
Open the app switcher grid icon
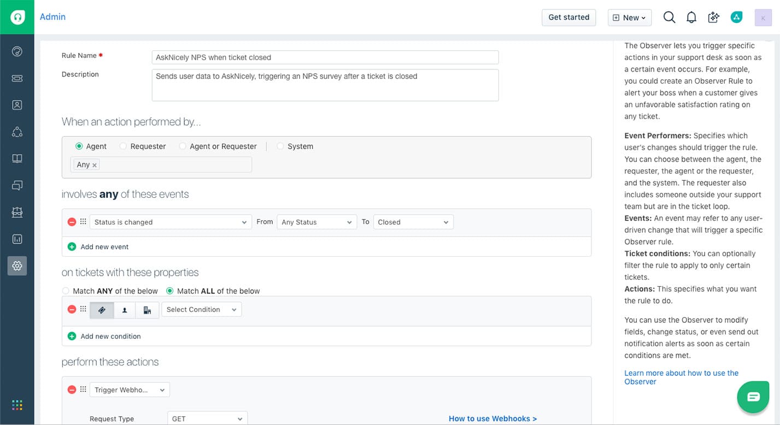(x=17, y=405)
